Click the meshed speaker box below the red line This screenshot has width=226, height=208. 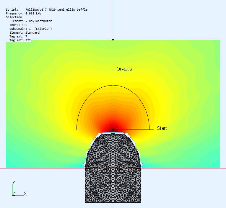113,185
